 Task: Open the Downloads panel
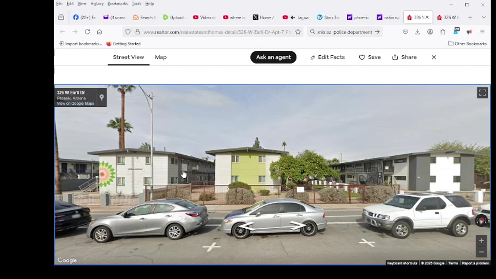pyautogui.click(x=418, y=32)
